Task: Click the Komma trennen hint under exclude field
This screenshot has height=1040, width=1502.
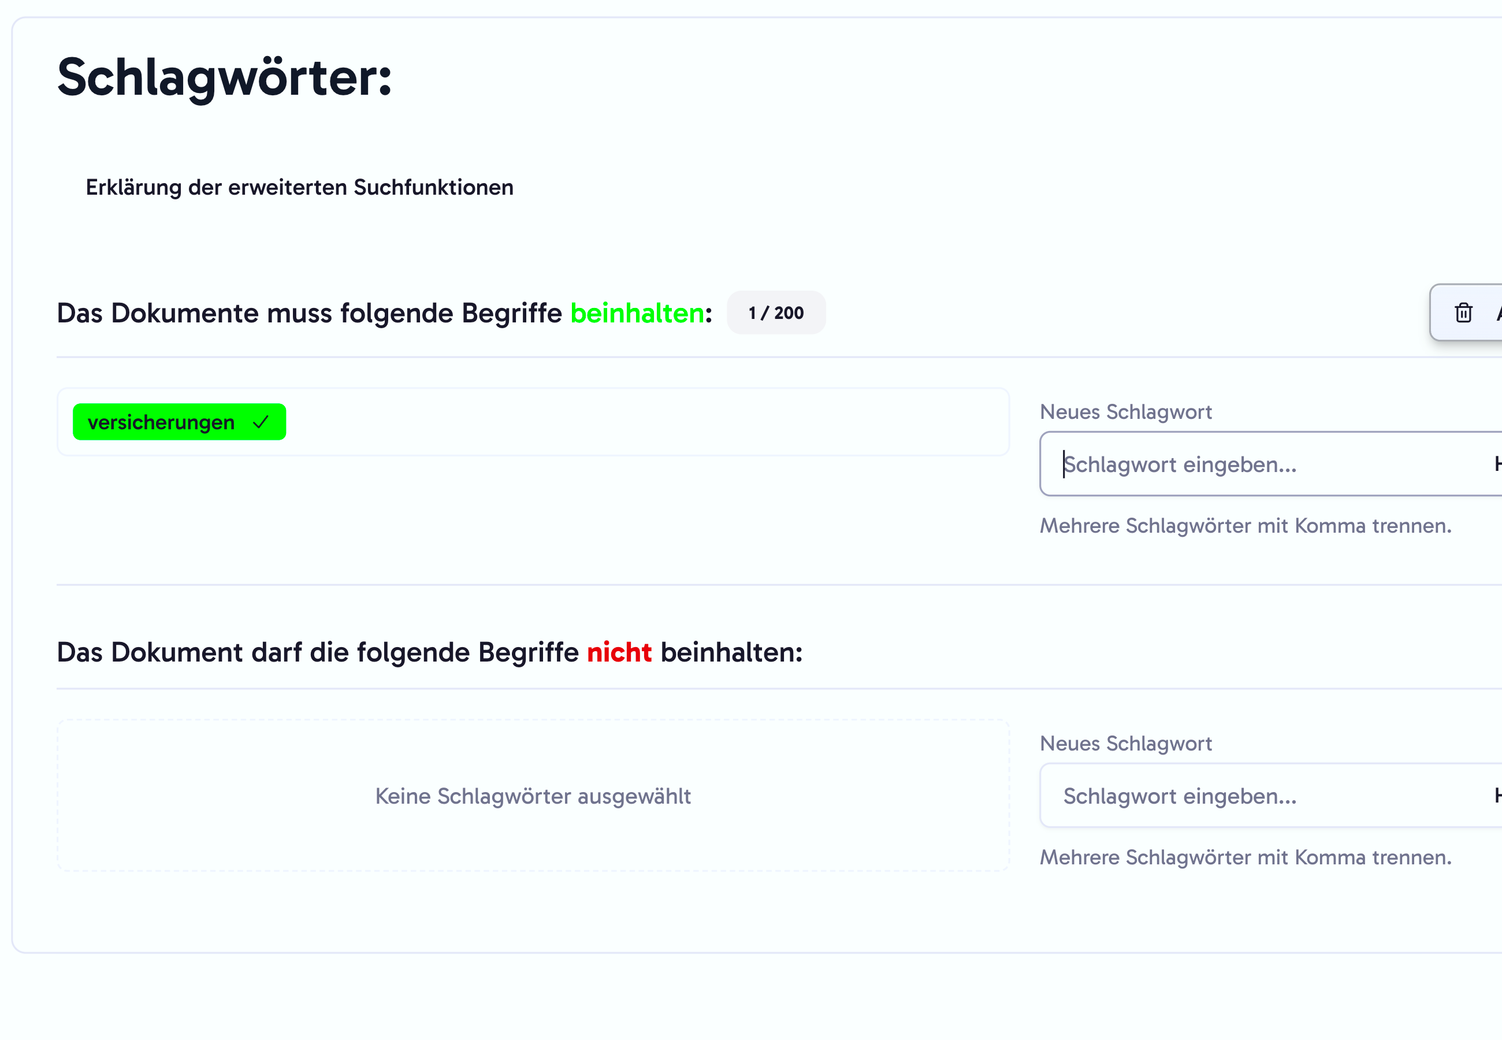Action: click(1246, 857)
